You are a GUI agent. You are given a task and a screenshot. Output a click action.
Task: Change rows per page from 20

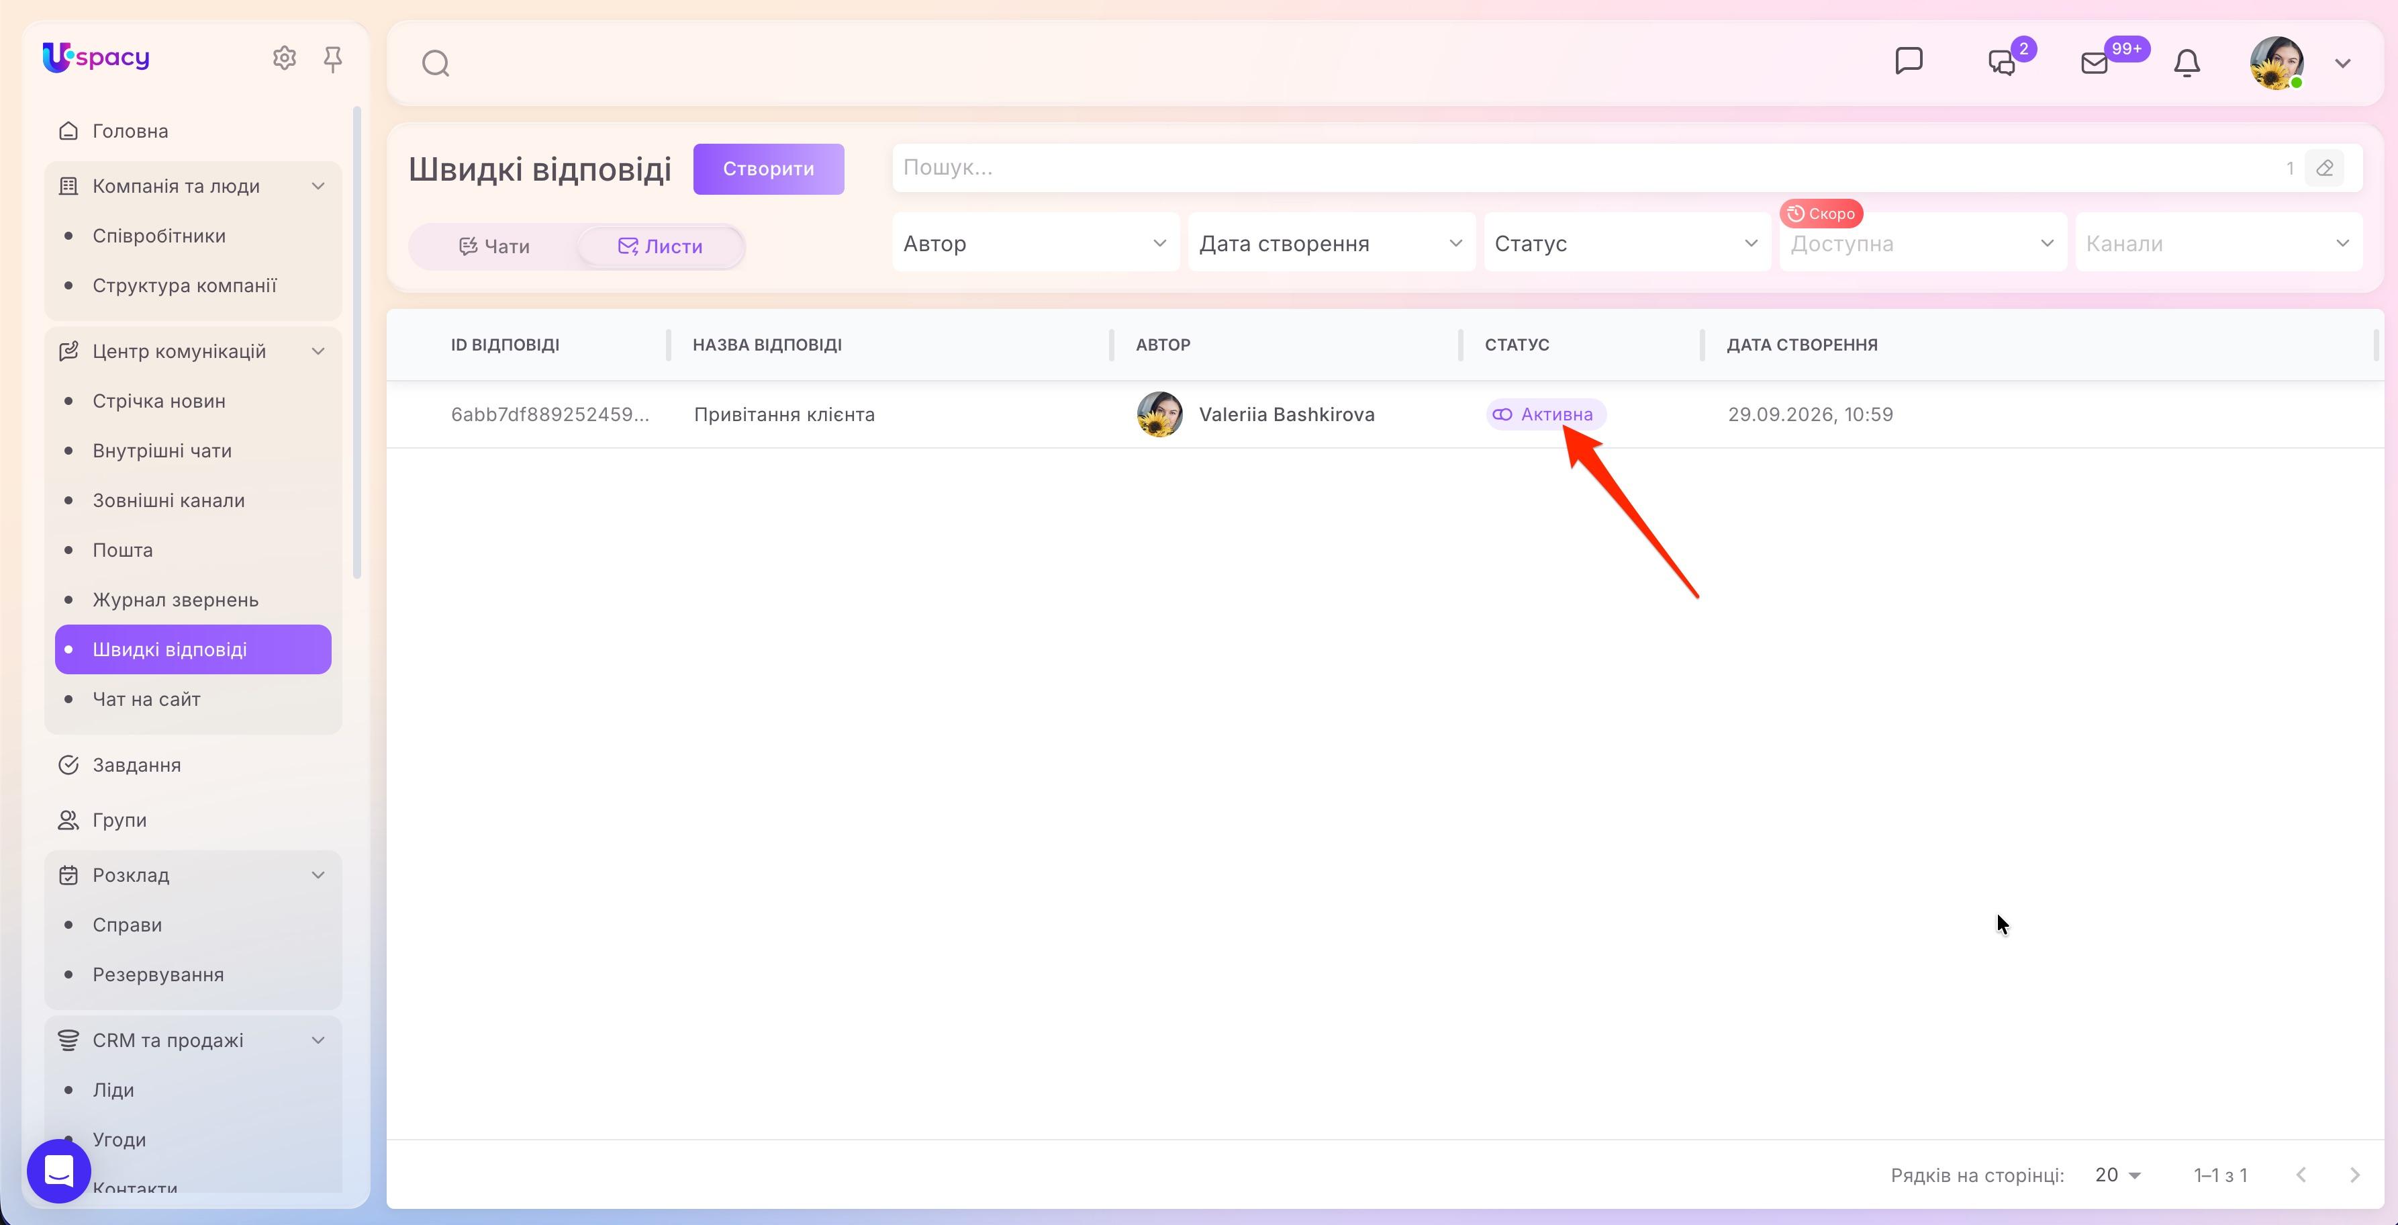2118,1175
